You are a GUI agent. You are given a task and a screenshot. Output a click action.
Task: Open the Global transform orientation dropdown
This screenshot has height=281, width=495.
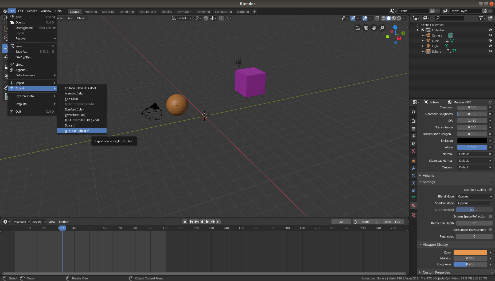click(181, 18)
